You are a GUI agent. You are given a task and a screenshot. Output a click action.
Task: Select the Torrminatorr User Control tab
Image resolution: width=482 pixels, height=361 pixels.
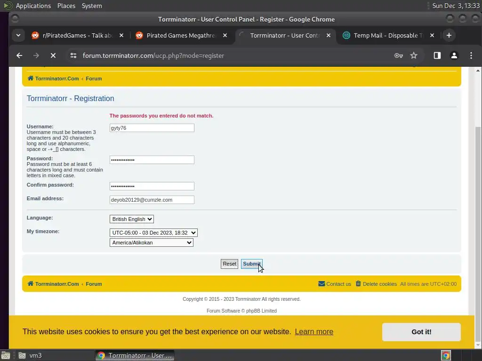click(x=285, y=35)
